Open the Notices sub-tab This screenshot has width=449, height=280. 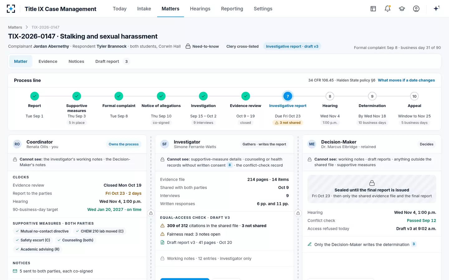point(76,62)
